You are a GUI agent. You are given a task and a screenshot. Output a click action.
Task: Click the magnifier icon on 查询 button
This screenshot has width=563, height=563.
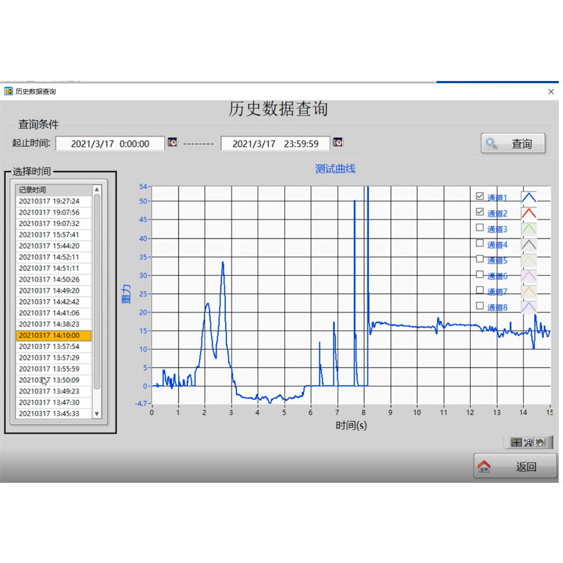coord(491,144)
